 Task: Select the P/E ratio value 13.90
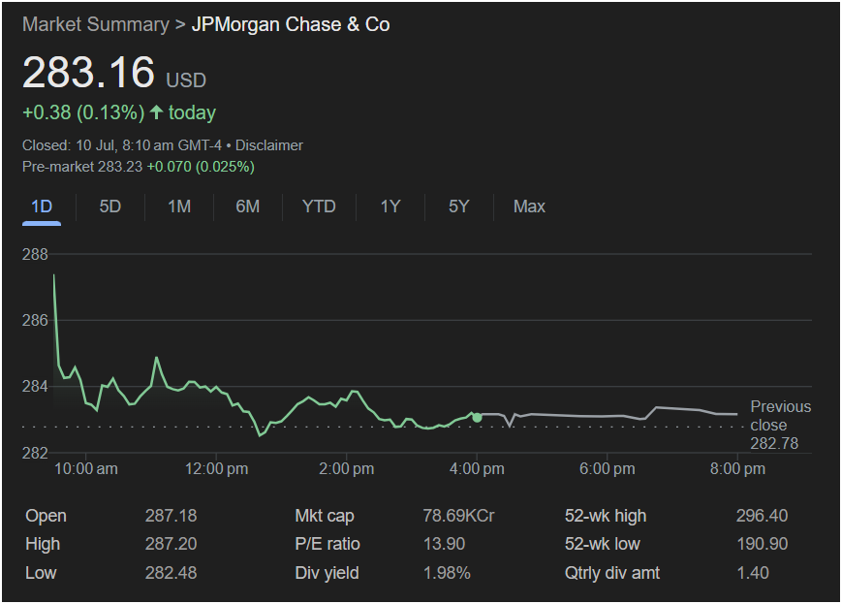tap(444, 544)
